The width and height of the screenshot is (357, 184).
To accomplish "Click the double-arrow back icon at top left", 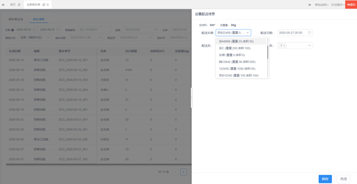I will coord(3,5).
